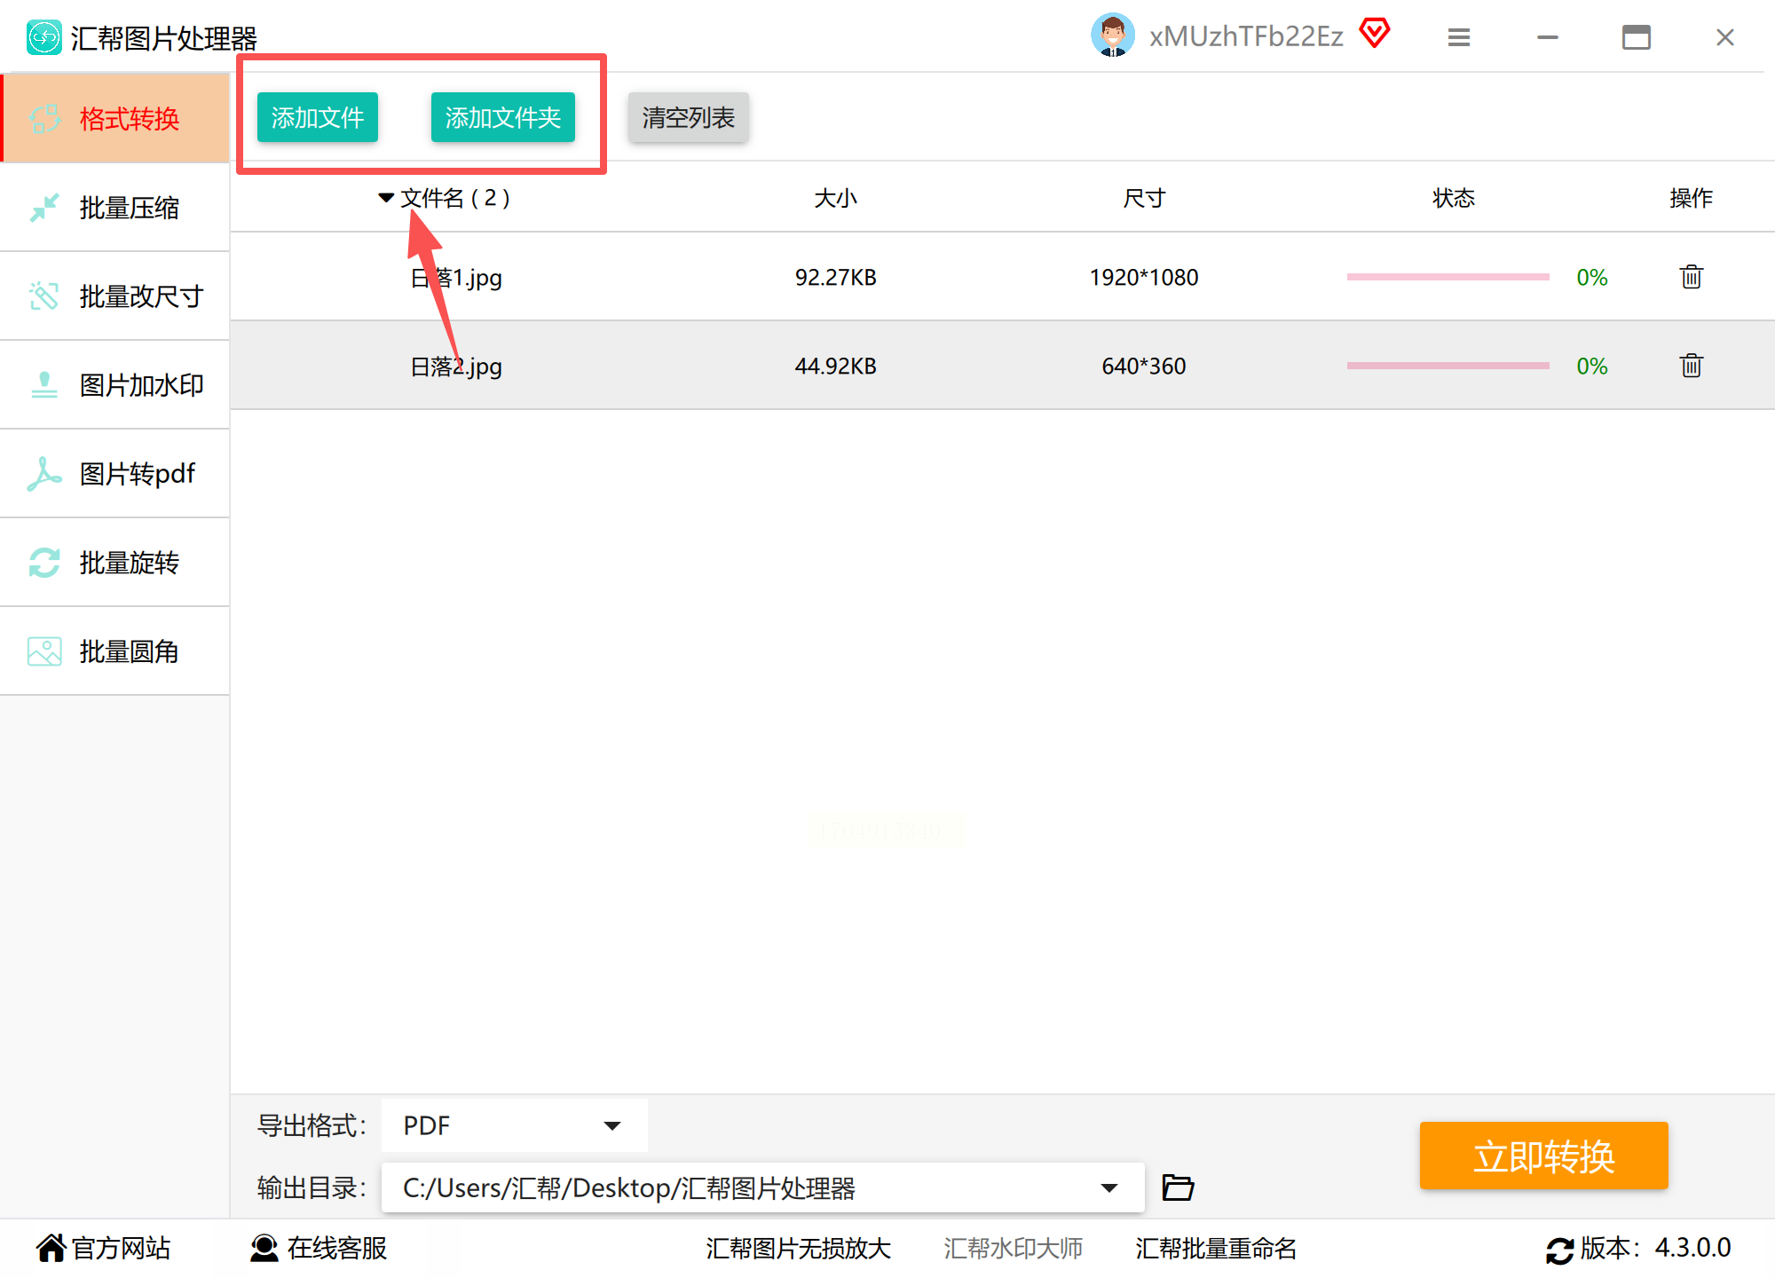1775x1278 pixels.
Task: Click the 添加文件 button
Action: click(317, 117)
